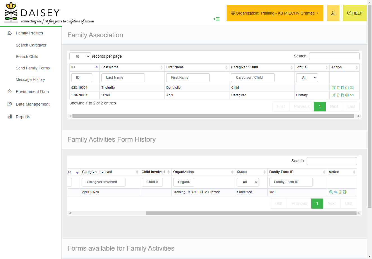Focus the Last Name filter field
This screenshot has height=259, width=372.
click(123, 78)
